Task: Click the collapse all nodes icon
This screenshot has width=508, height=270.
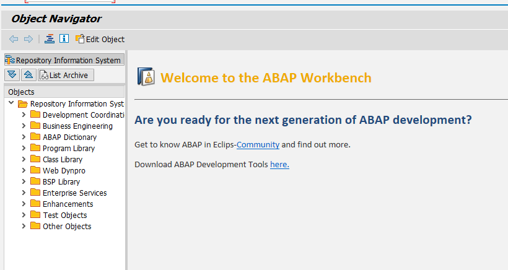Action: click(x=28, y=75)
